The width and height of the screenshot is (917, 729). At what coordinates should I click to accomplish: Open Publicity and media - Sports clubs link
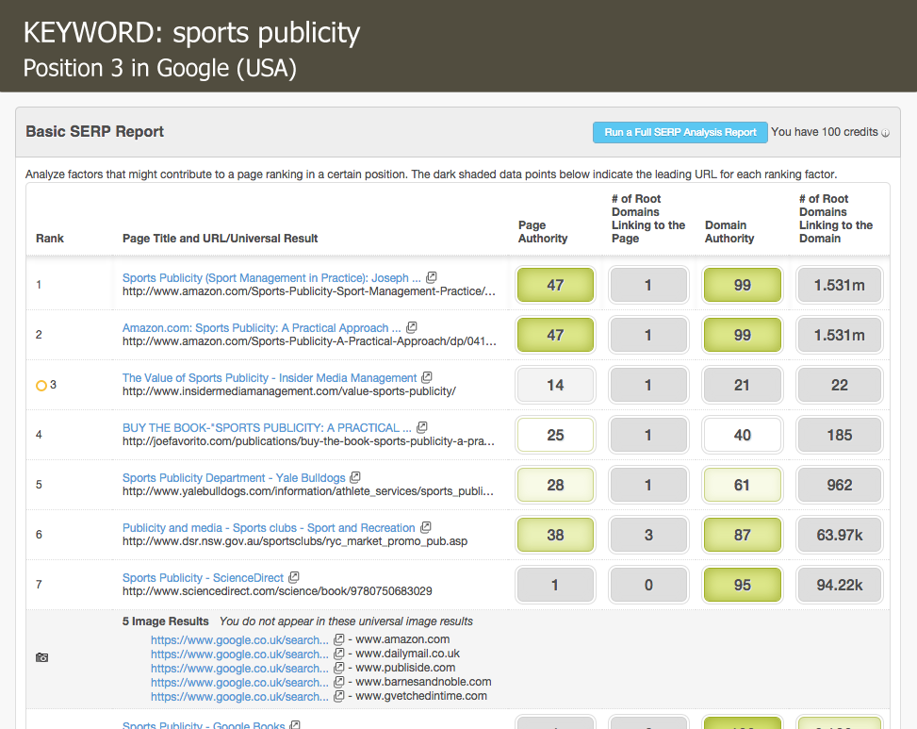269,528
